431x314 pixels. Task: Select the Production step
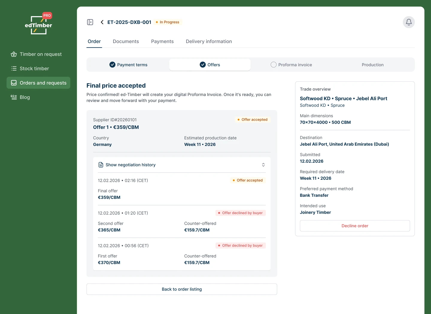[373, 65]
